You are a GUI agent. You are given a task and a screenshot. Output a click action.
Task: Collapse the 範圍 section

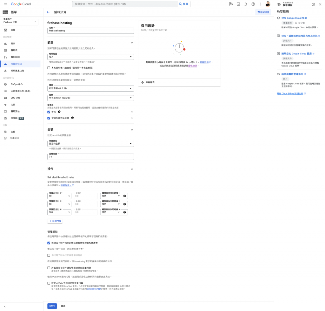(132, 43)
